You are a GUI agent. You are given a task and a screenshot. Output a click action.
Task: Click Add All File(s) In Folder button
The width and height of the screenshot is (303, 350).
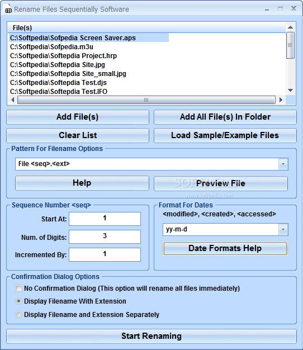(x=225, y=117)
